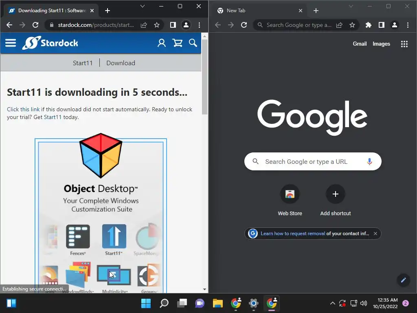Image resolution: width=417 pixels, height=313 pixels.
Task: Click scrollbar down arrow on Stardock page
Action: (x=204, y=289)
